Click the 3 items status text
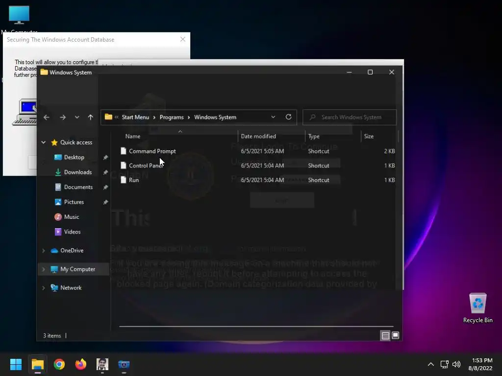502x376 pixels. [52, 336]
